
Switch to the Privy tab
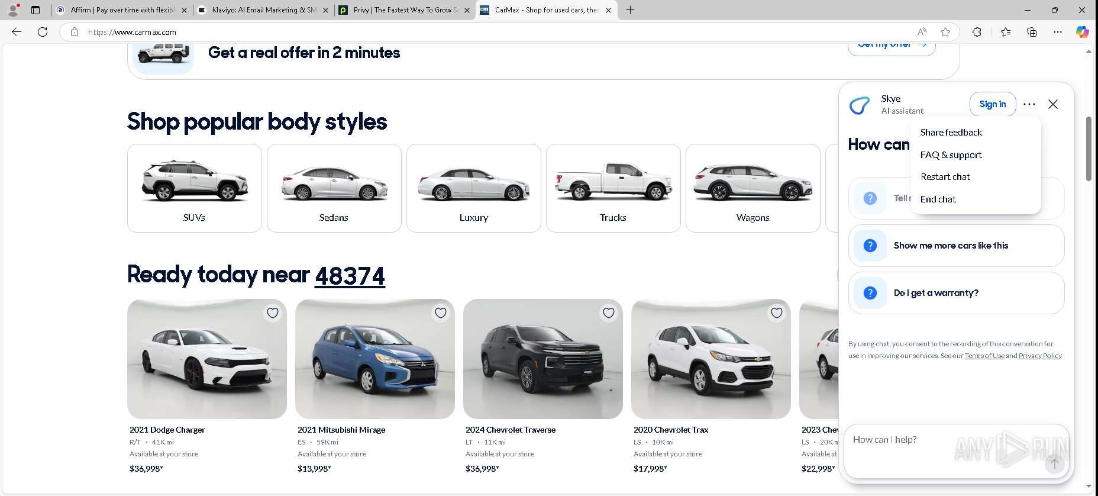click(404, 10)
